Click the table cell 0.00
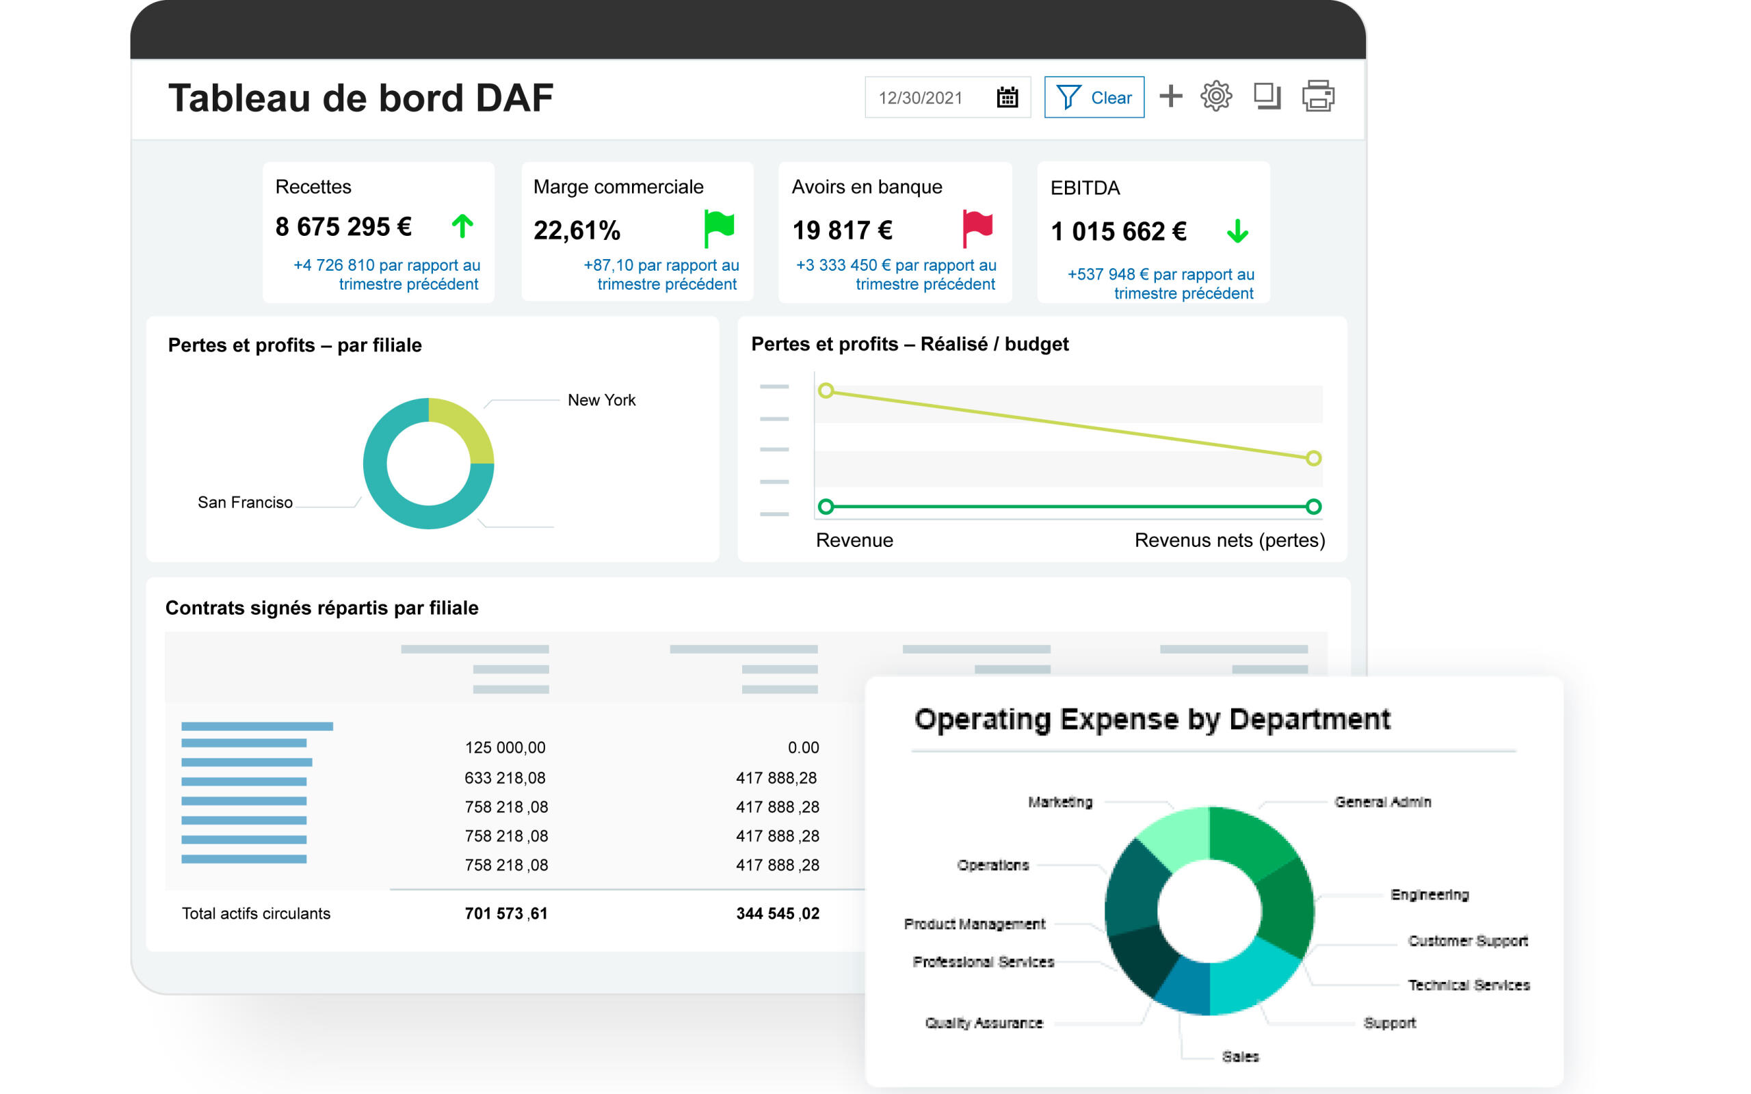1751x1094 pixels. (803, 747)
